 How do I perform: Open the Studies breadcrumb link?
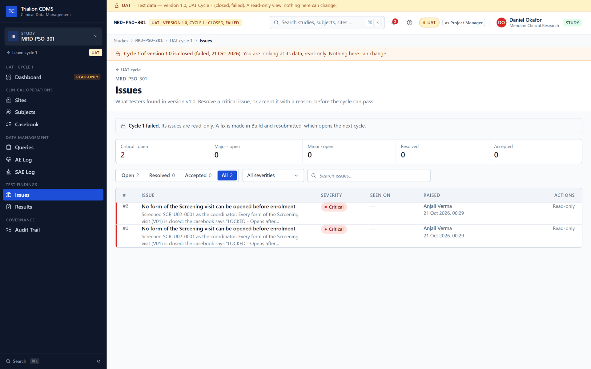pos(121,41)
